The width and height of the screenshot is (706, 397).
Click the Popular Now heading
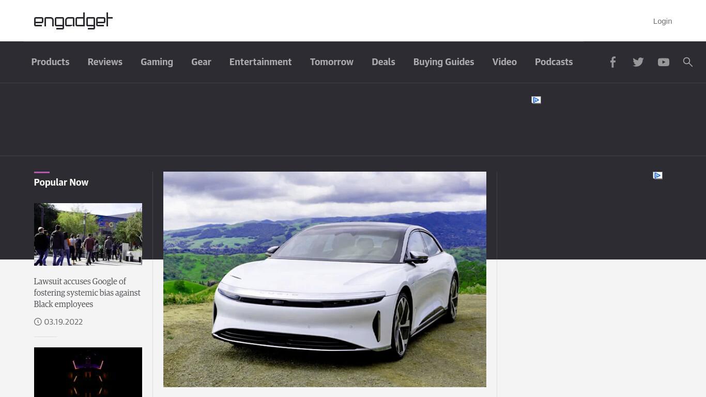click(61, 182)
